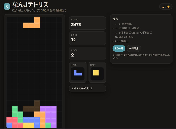Viewport: 176px width, 129px height.
Task: Click the red blocks at bottom-left of board
Action: coord(12,122)
